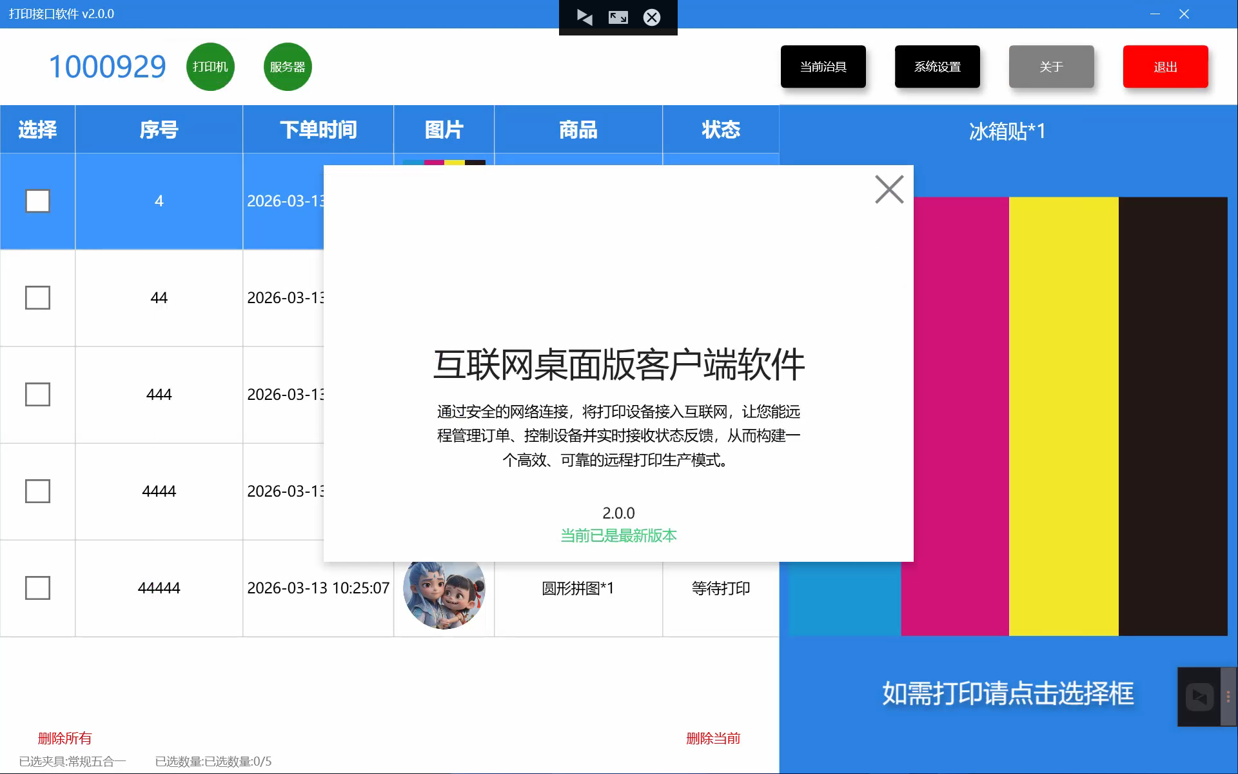
Task: Tick the checkbox for order 44444
Action: point(37,588)
